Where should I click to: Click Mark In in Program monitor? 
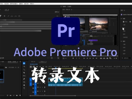[76, 58]
